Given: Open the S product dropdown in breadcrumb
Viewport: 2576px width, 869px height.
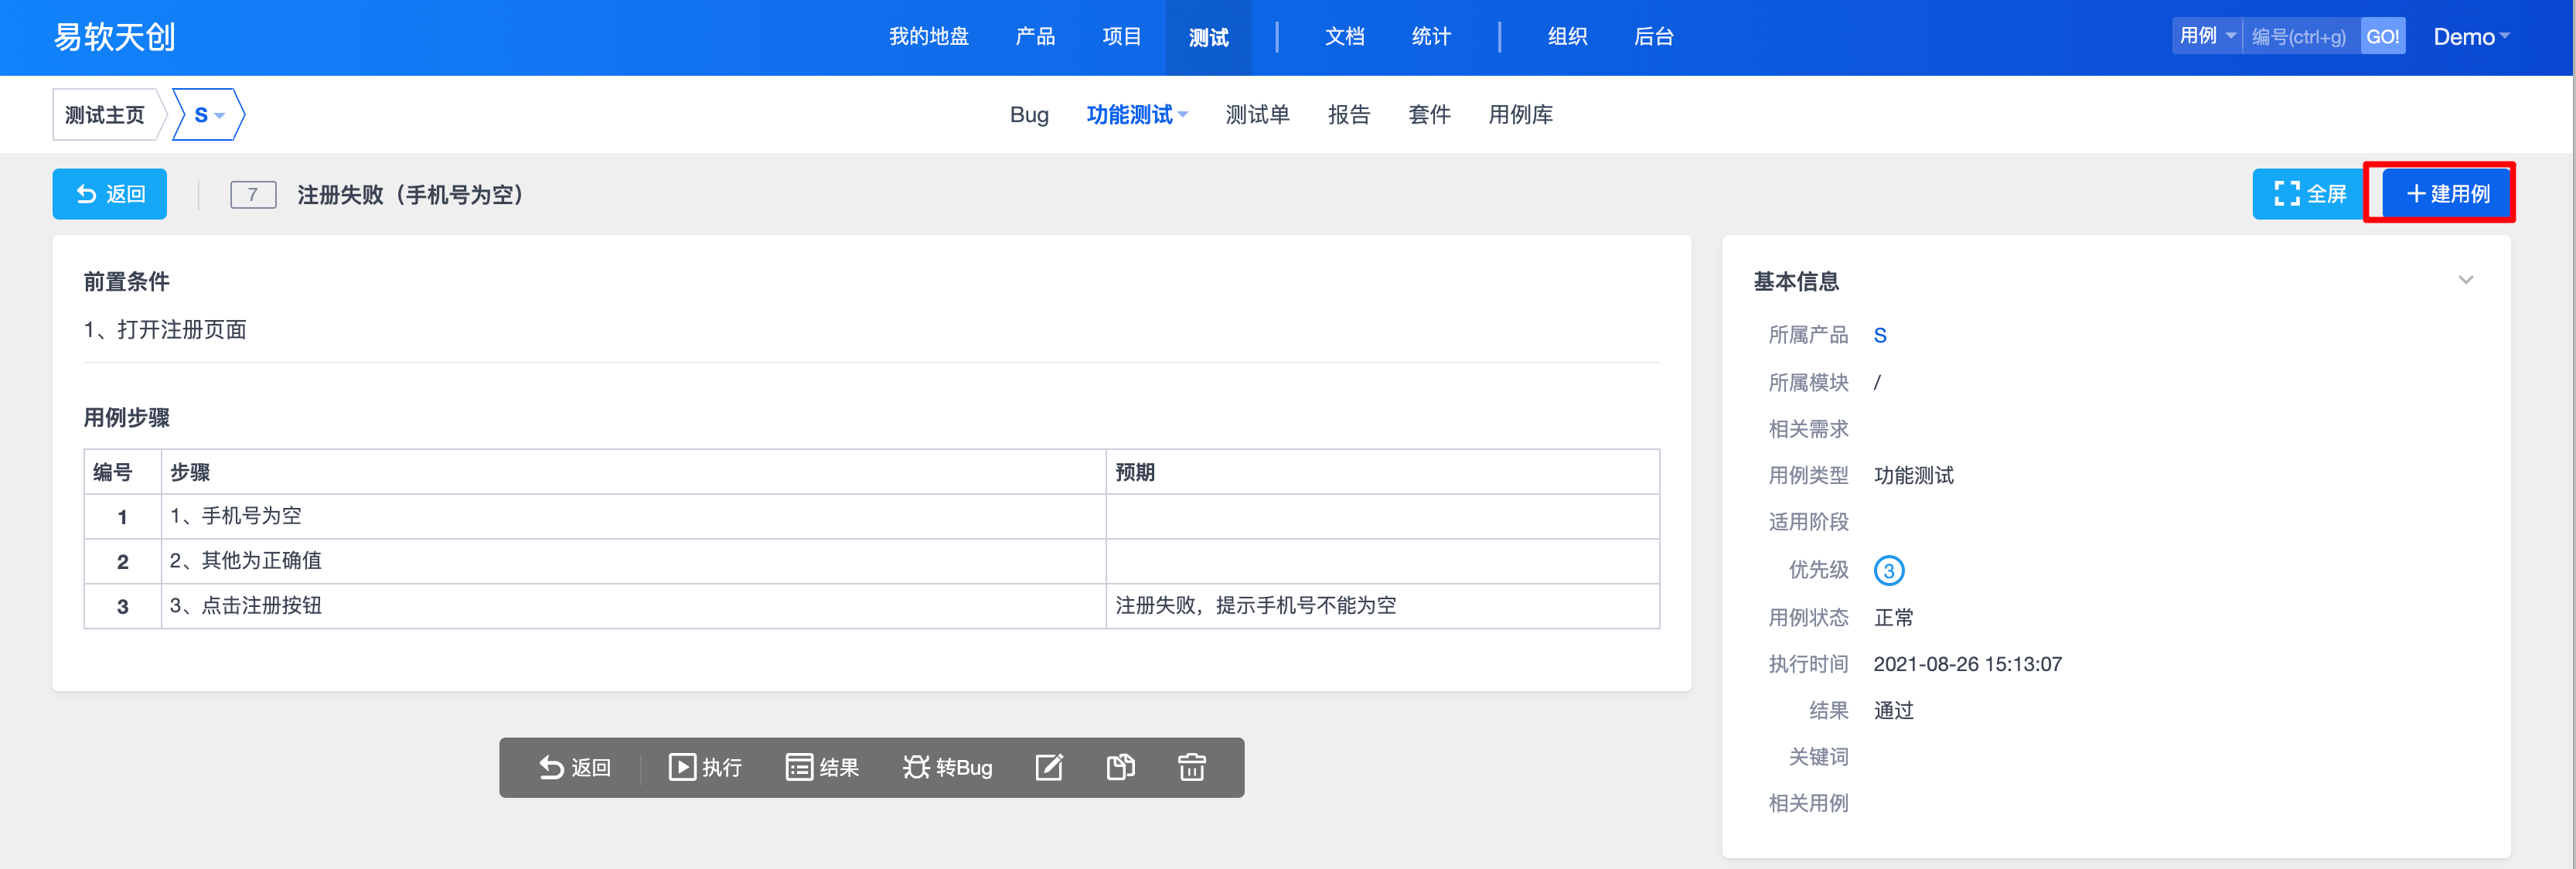Looking at the screenshot, I should coord(209,115).
